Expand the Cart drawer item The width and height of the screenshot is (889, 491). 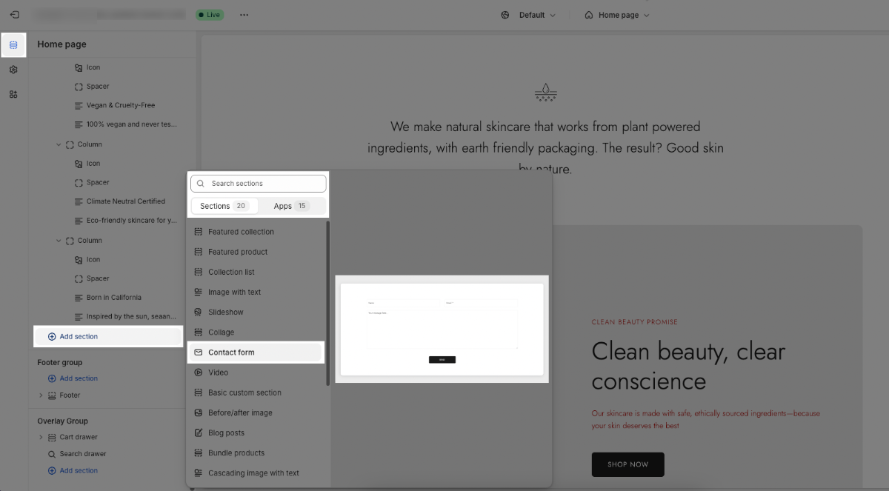[x=41, y=437]
